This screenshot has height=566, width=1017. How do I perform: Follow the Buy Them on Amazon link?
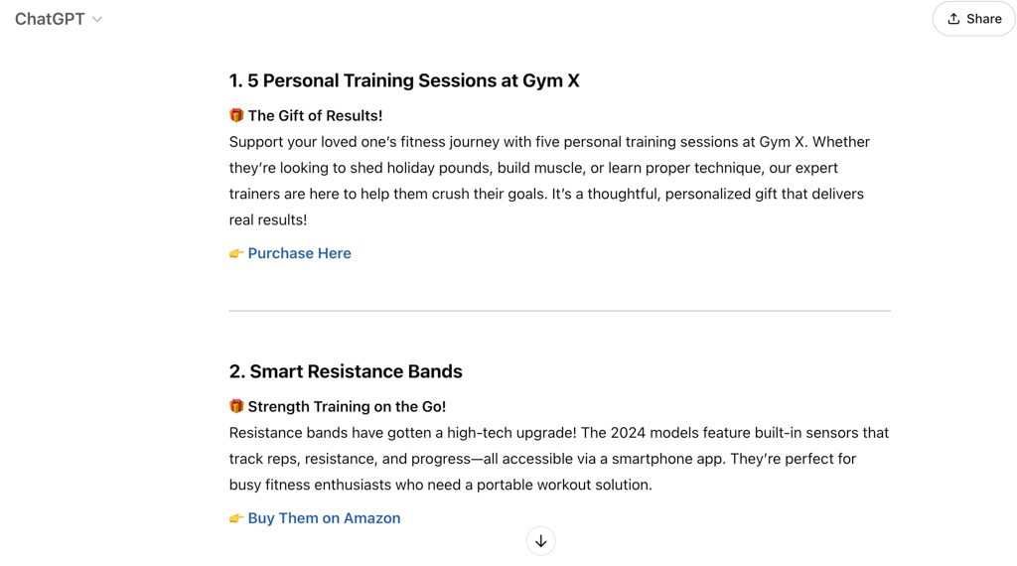[x=324, y=518]
